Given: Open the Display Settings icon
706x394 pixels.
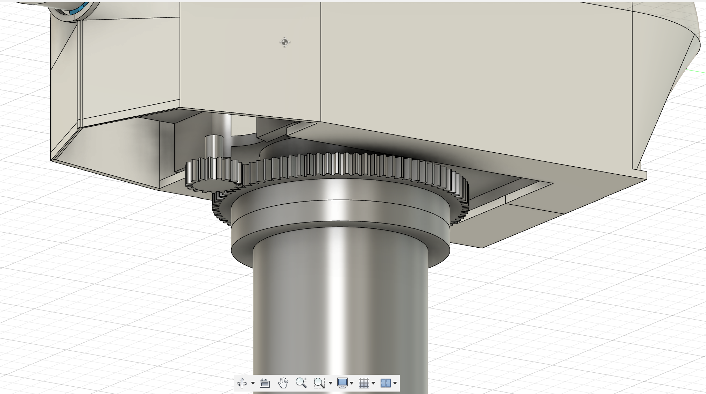Looking at the screenshot, I should coord(343,383).
